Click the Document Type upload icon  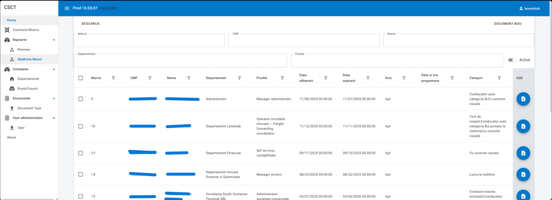12,108
